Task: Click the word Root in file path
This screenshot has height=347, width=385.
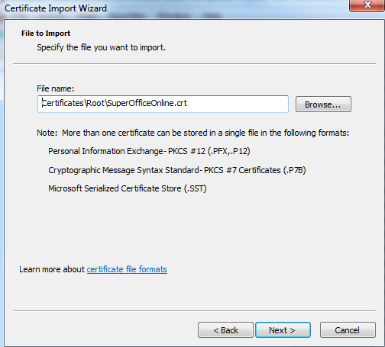Action: point(95,103)
